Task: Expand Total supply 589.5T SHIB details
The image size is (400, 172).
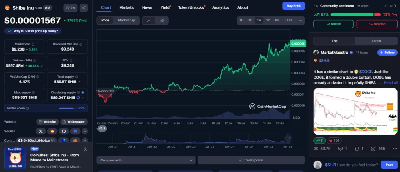Action: [x=79, y=82]
